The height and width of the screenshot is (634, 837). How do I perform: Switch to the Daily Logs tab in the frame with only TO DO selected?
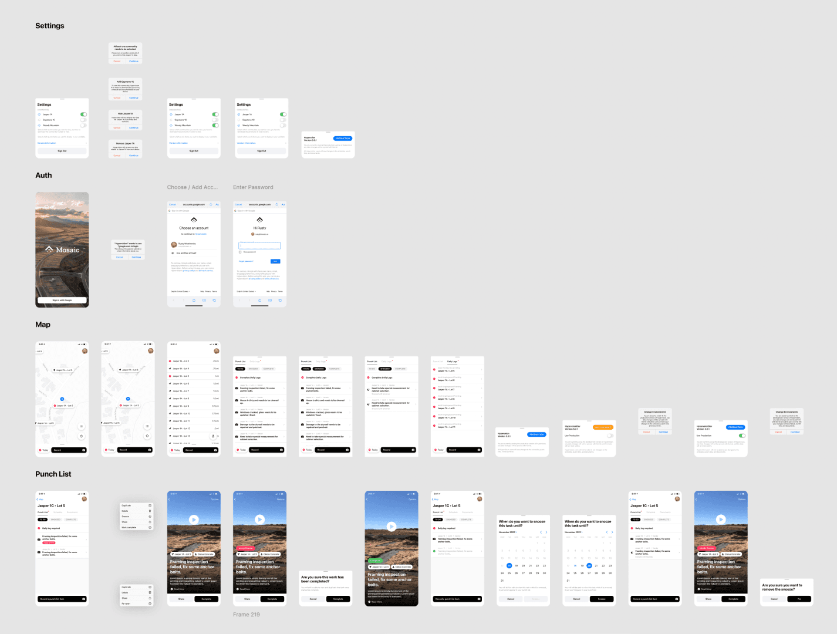255,362
